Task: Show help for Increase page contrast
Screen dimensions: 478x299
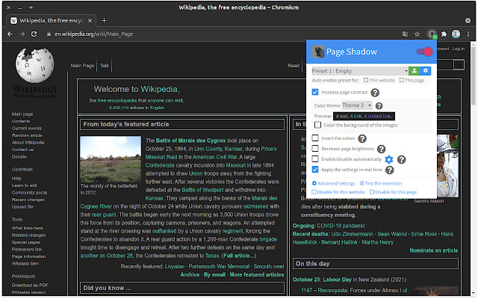Action: point(375,93)
